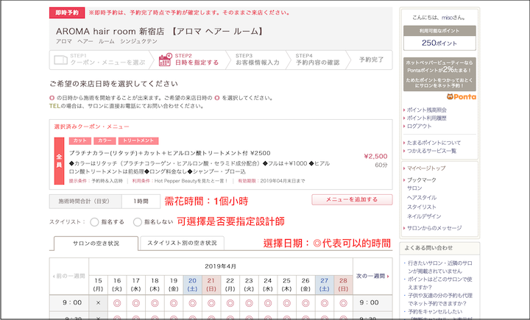Screen dimensions: 530x320
Task: Pick the 9:00 slot circle on April 28
Action: (x=342, y=302)
